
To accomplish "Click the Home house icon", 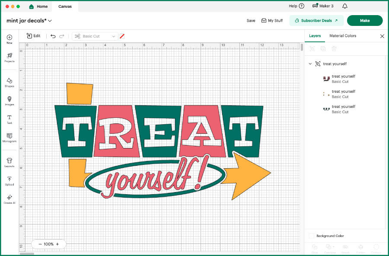I will tap(32, 6).
